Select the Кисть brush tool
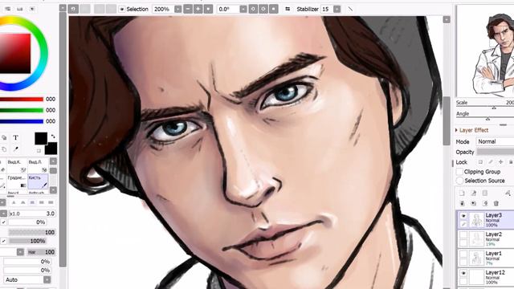This screenshot has height=289, width=514. pos(38,181)
